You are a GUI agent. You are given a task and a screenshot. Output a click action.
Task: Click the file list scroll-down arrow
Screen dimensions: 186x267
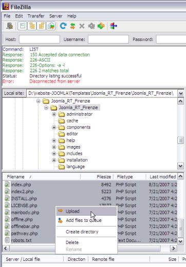point(180,241)
